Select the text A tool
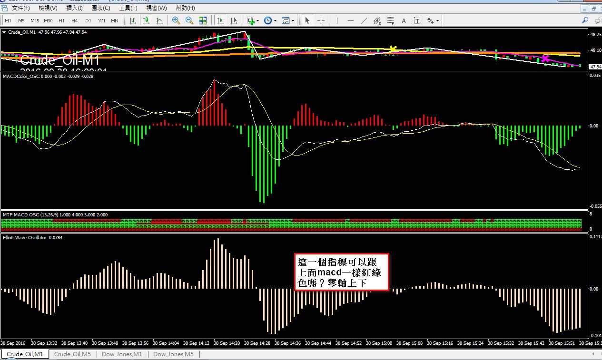 tap(404, 20)
